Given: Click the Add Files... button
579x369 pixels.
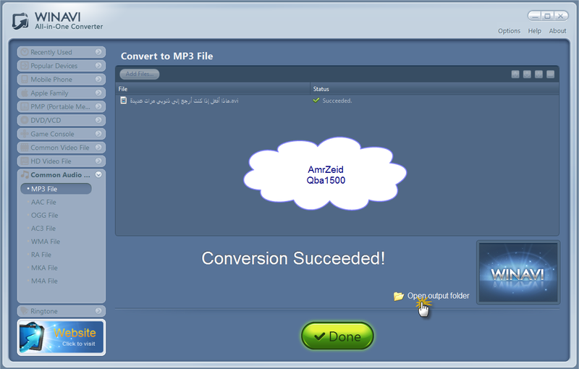Looking at the screenshot, I should click(x=140, y=75).
